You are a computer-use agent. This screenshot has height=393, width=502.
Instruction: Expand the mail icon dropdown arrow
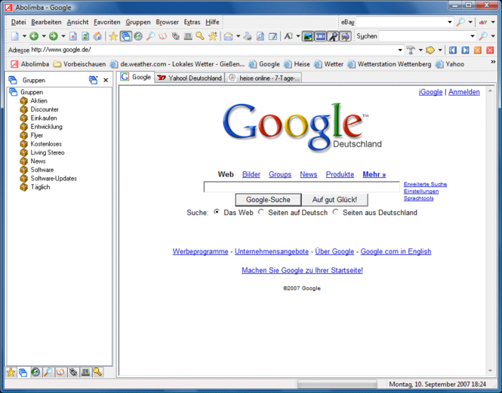tap(239, 36)
